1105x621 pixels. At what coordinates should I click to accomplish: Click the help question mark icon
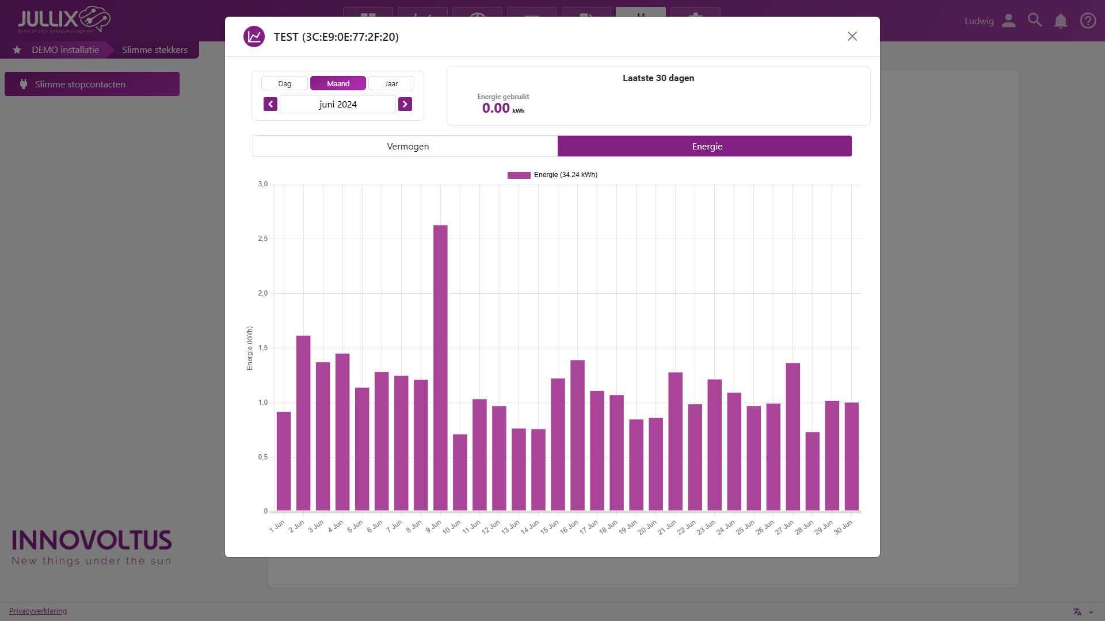1088,21
